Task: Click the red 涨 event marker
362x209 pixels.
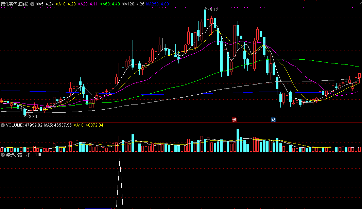Action: point(234,119)
